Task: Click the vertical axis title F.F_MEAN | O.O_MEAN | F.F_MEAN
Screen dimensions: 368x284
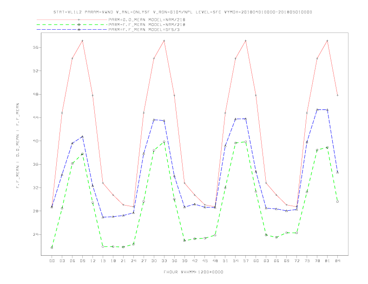Action: (18, 146)
